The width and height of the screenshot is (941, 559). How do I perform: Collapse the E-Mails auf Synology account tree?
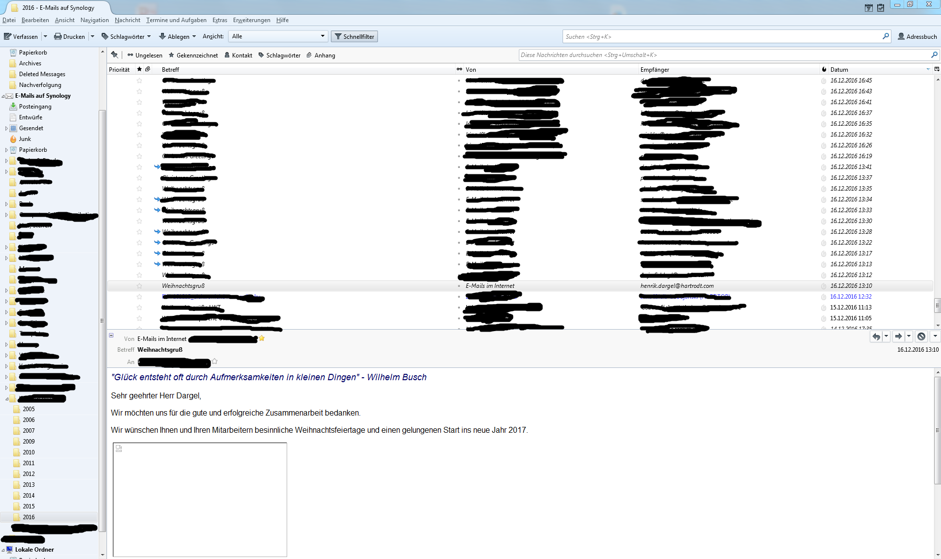point(3,96)
